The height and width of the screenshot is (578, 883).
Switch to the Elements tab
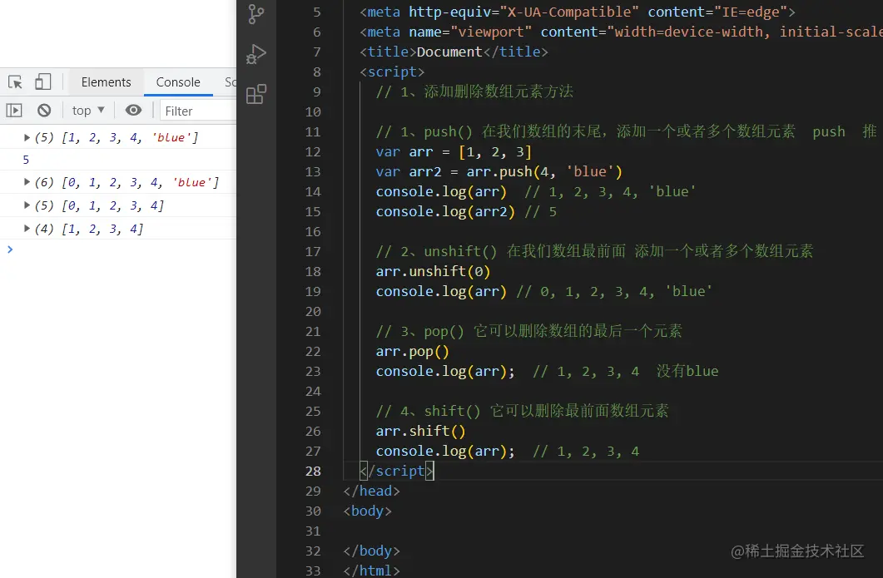pyautogui.click(x=106, y=82)
